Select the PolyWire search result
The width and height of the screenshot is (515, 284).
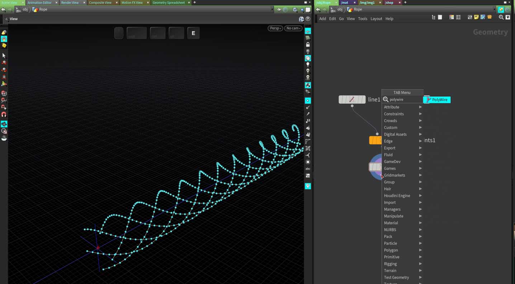[437, 100]
